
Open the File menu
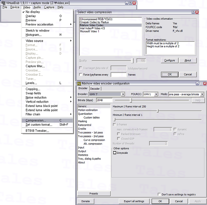(x=5, y=7)
